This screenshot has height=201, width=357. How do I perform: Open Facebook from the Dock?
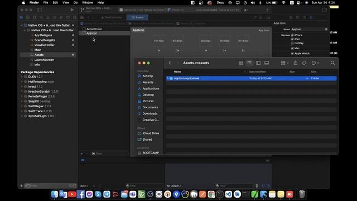point(80,194)
